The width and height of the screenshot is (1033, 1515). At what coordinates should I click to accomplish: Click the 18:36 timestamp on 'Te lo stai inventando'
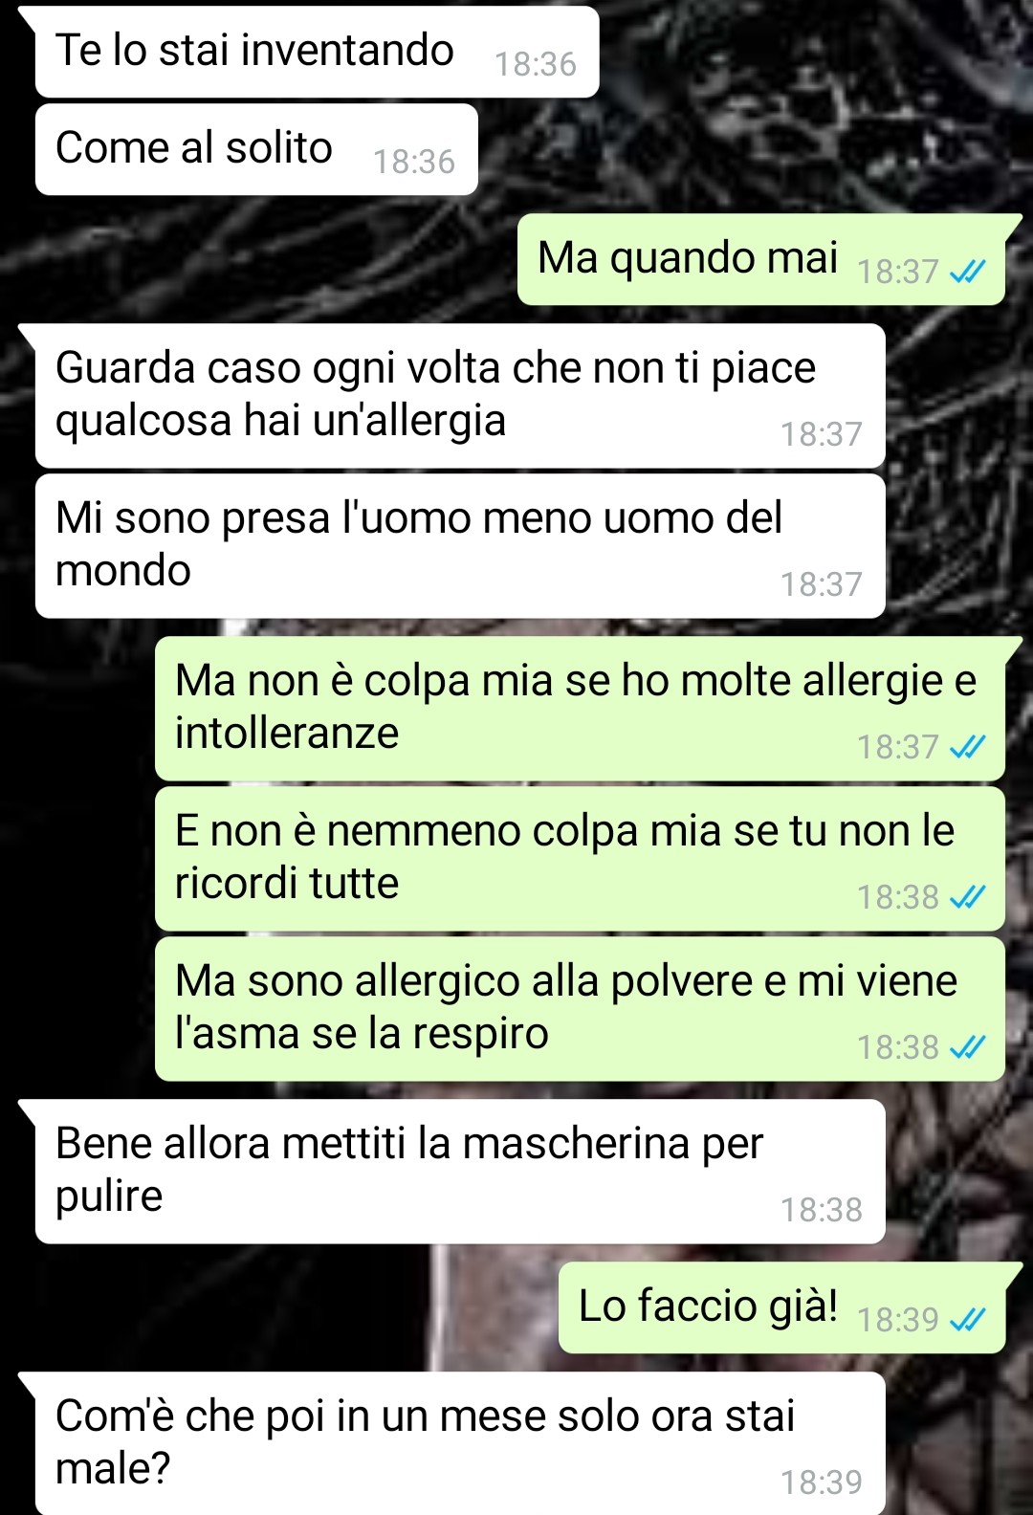[536, 64]
